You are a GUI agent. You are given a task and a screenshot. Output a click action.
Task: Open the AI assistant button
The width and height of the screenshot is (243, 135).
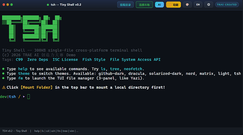click(159, 5)
